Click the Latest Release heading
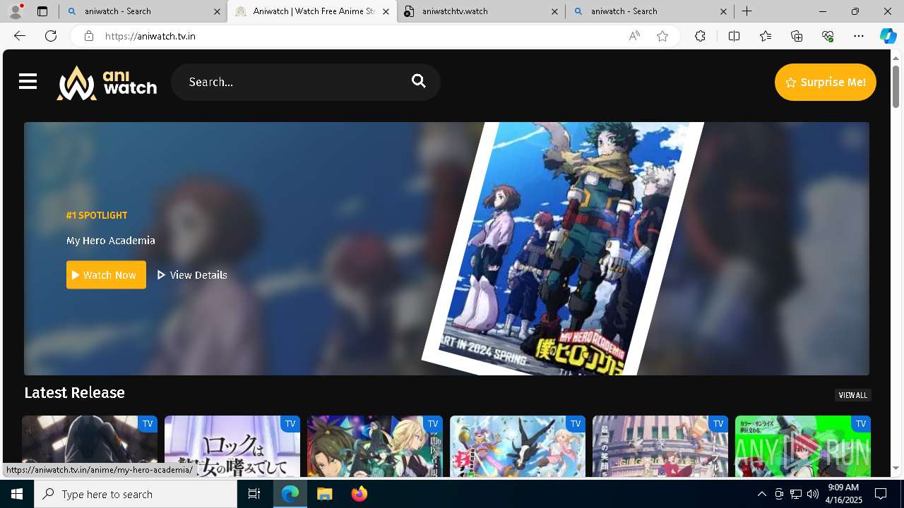This screenshot has height=508, width=904. [x=74, y=393]
